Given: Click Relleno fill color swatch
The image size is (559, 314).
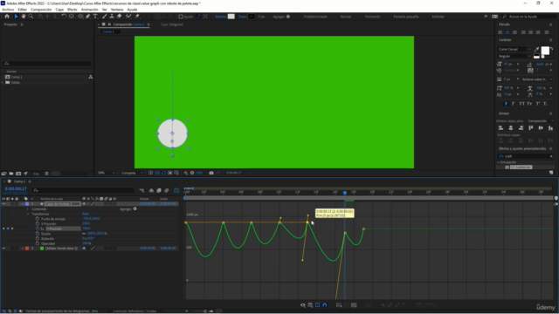Looking at the screenshot, I should [231, 17].
